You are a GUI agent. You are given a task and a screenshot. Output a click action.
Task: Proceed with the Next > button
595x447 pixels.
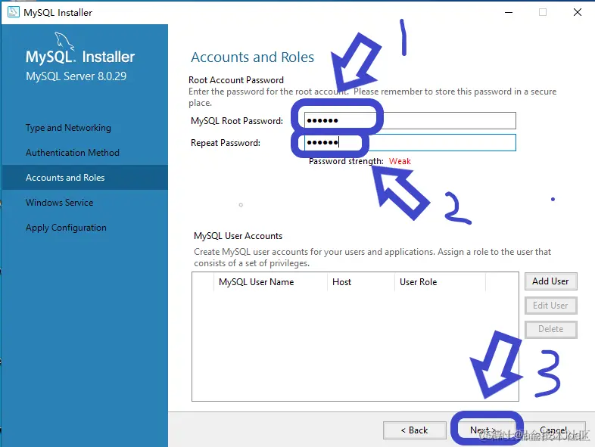484,430
